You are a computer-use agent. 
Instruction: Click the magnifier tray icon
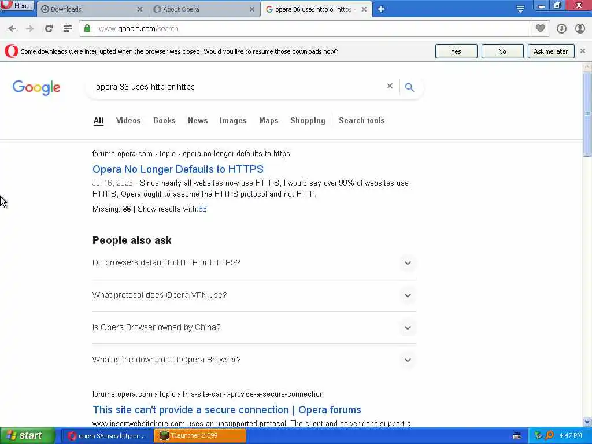pos(549,436)
